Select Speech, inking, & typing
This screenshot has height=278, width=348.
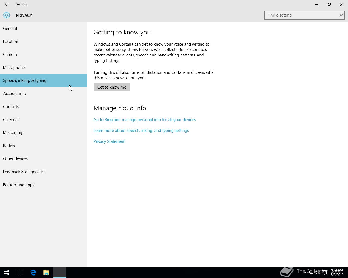click(43, 80)
